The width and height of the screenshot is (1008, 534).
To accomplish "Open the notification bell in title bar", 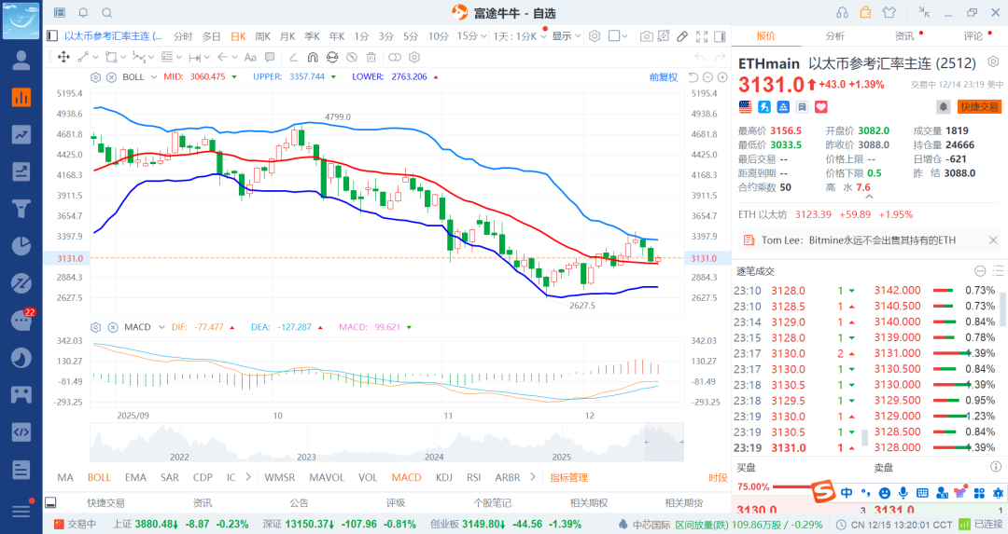I will coord(84,13).
